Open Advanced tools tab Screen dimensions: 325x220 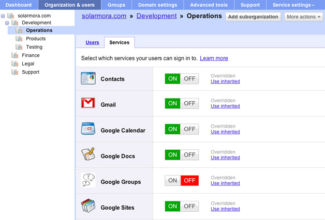209,5
